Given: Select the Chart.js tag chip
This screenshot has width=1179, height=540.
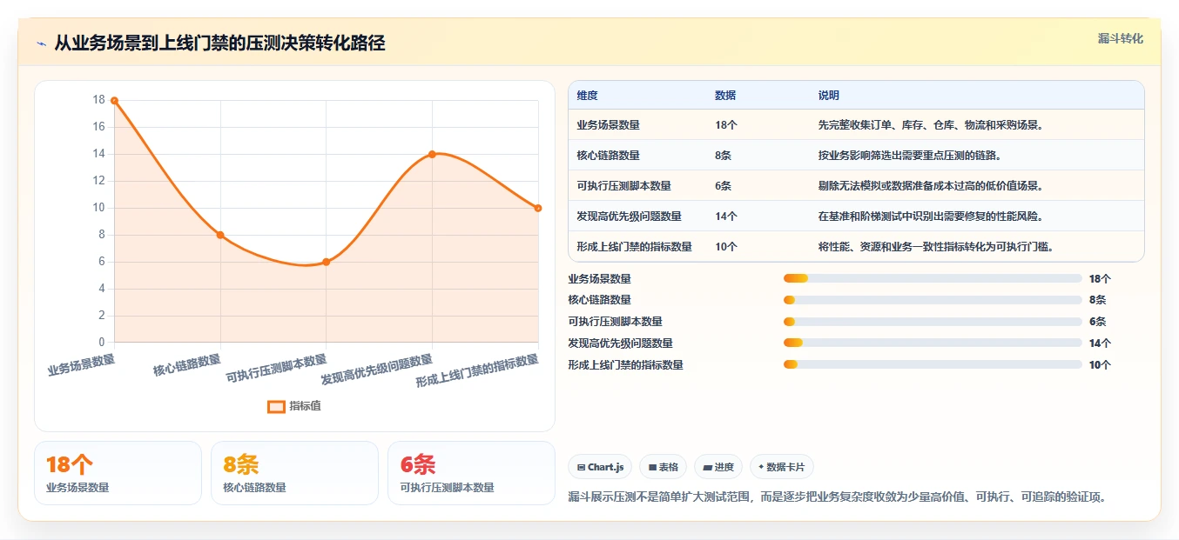Looking at the screenshot, I should (x=601, y=467).
